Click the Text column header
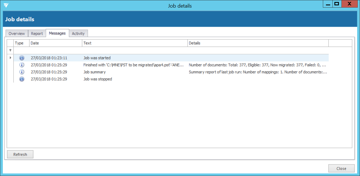Screen dimensions: 360x176 [x=135, y=43]
